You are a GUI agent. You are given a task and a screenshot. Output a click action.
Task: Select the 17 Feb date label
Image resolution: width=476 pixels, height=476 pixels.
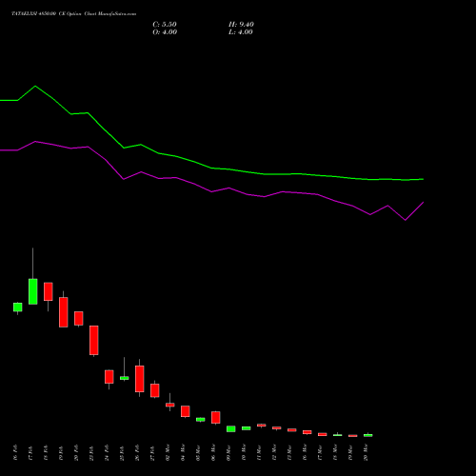(x=30, y=452)
